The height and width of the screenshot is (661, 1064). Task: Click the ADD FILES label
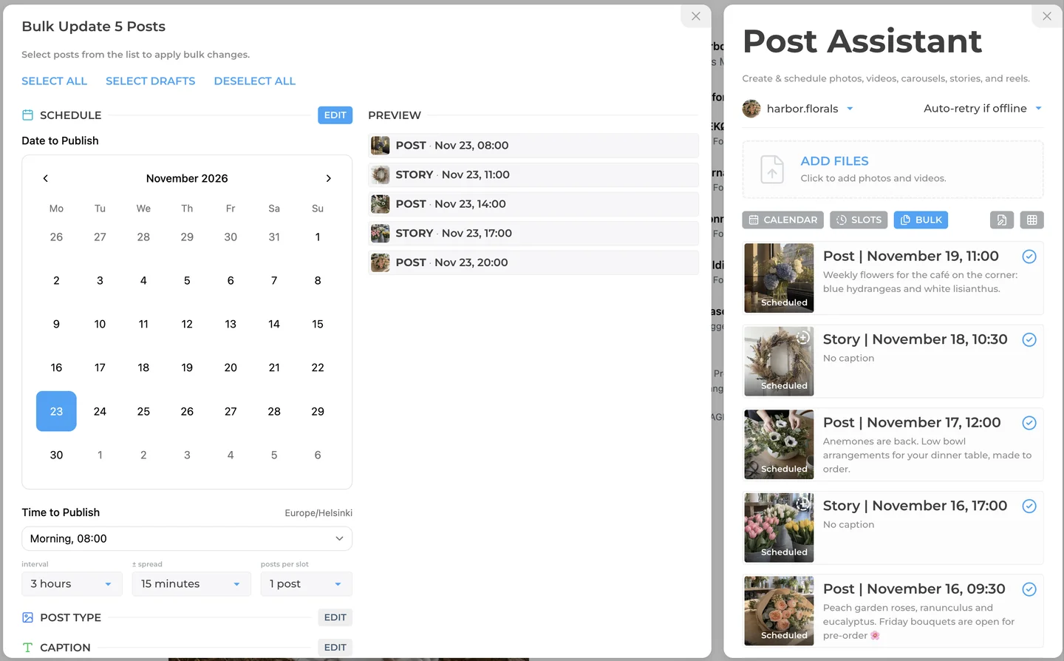tap(835, 161)
